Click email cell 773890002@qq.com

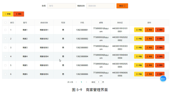101,39
